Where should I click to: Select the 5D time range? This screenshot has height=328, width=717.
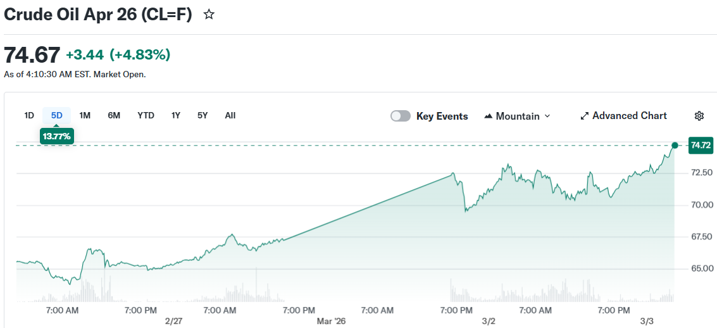coord(57,115)
